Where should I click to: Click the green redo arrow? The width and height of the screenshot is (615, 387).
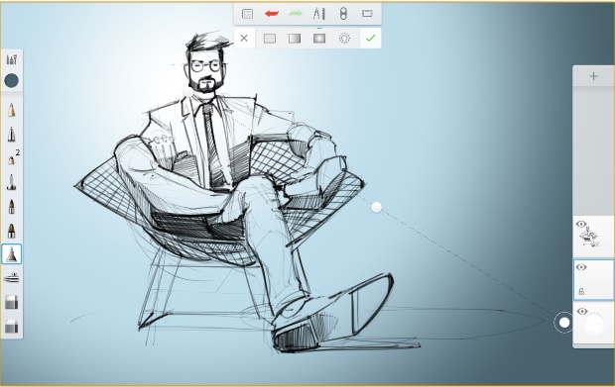296,14
